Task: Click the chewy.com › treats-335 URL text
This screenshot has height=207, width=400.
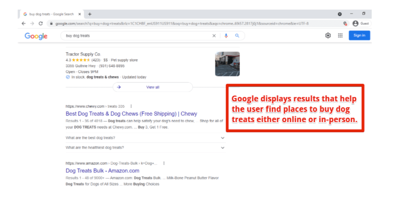Action: click(x=95, y=106)
